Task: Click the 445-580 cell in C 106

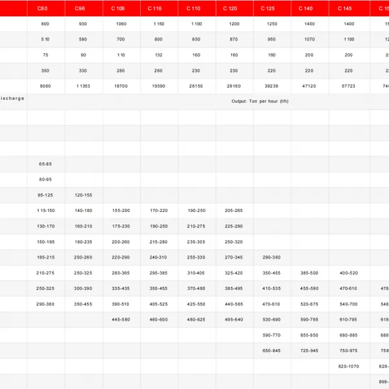Action: [x=121, y=320]
